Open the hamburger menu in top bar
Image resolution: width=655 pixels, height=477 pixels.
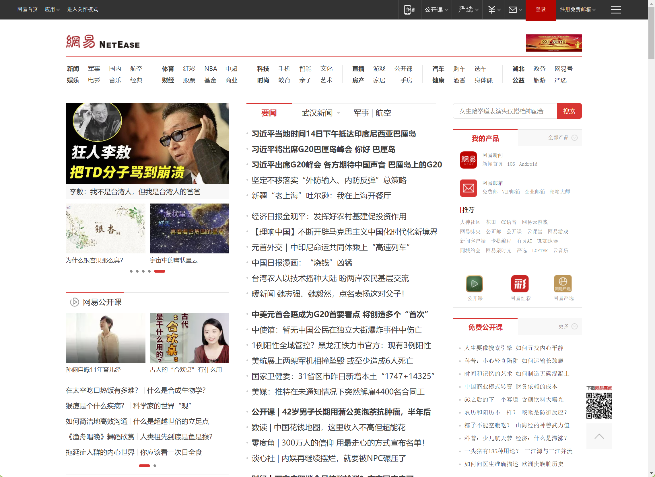pyautogui.click(x=615, y=9)
